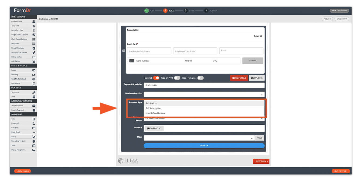The width and height of the screenshot is (357, 182).
Task: Insert Upload File element
Action: (23, 83)
